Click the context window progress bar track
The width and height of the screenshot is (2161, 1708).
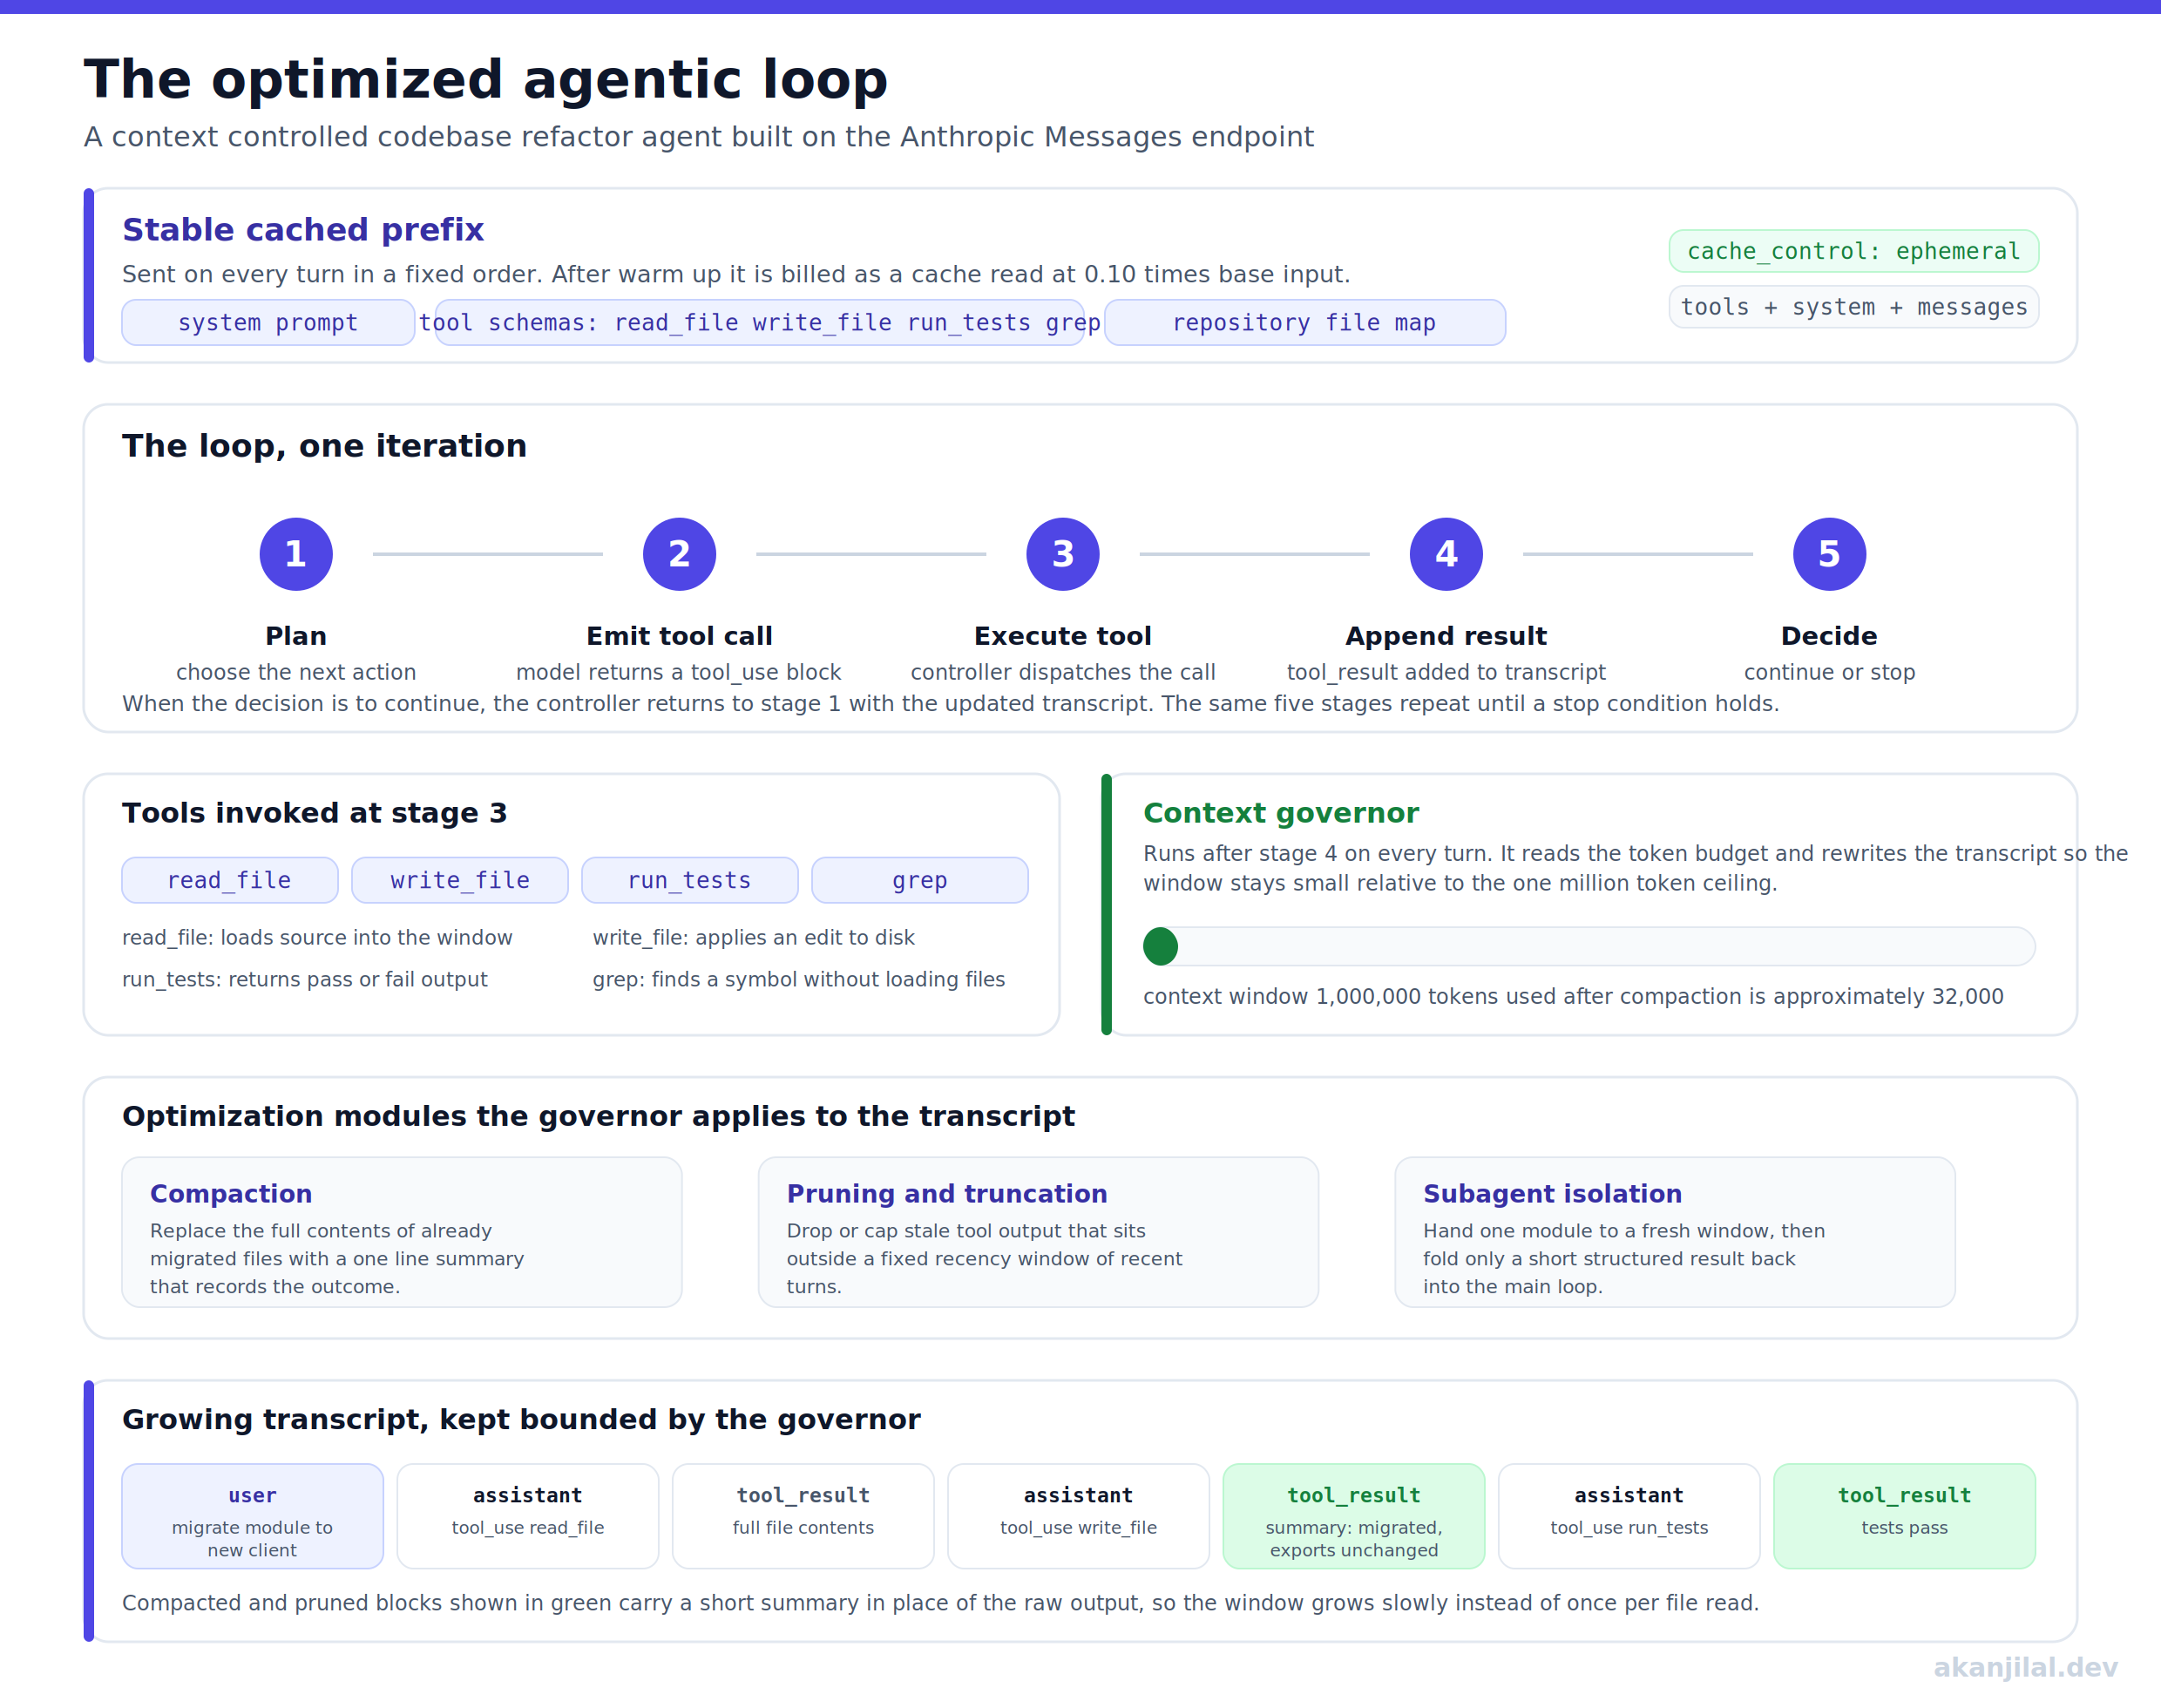pyautogui.click(x=1589, y=946)
